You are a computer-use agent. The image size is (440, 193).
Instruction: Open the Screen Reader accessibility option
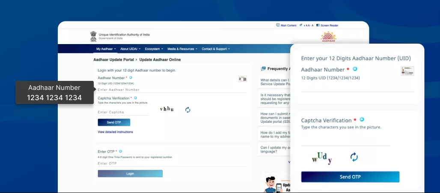pyautogui.click(x=327, y=25)
